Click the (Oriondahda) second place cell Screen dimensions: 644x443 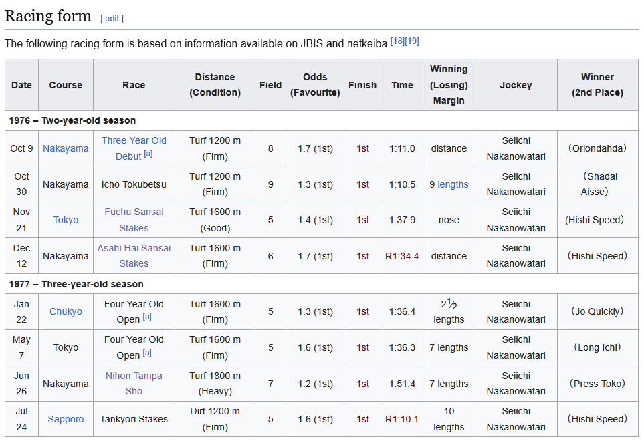(598, 148)
